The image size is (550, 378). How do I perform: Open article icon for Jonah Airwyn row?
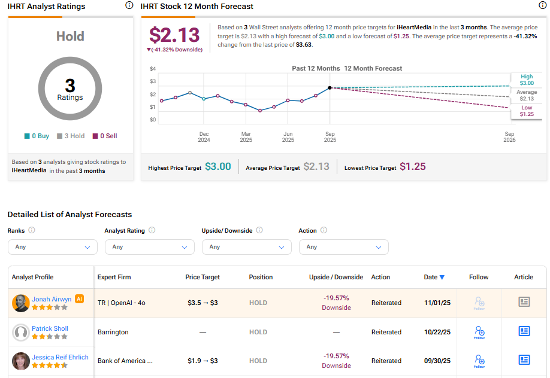(x=524, y=302)
